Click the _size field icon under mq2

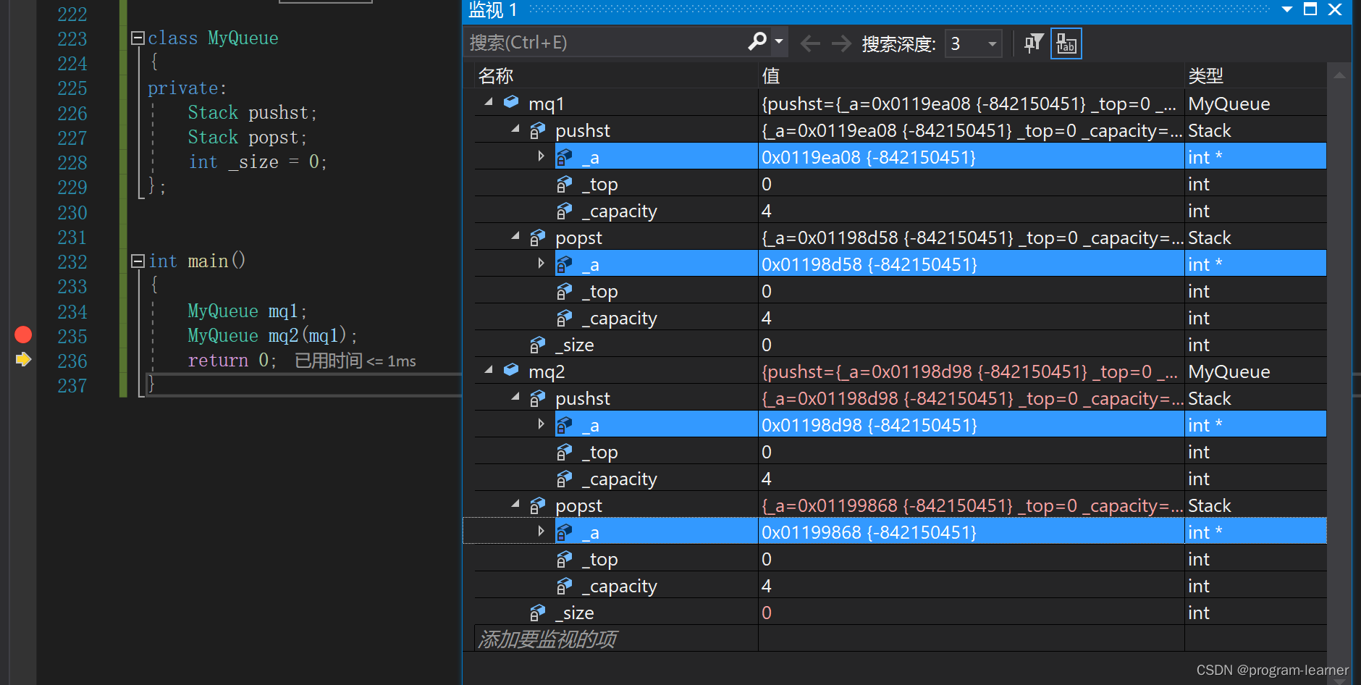point(537,613)
